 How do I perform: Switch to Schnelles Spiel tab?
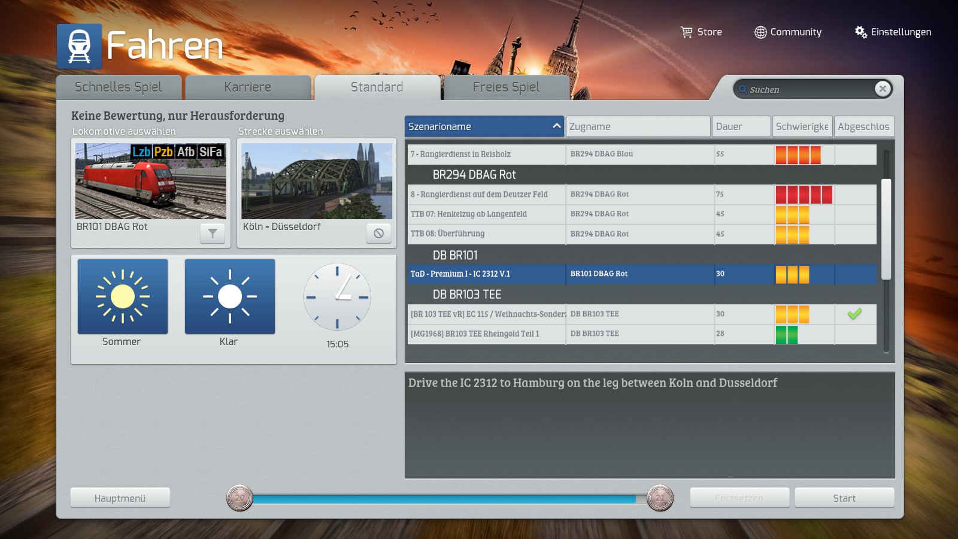[119, 87]
